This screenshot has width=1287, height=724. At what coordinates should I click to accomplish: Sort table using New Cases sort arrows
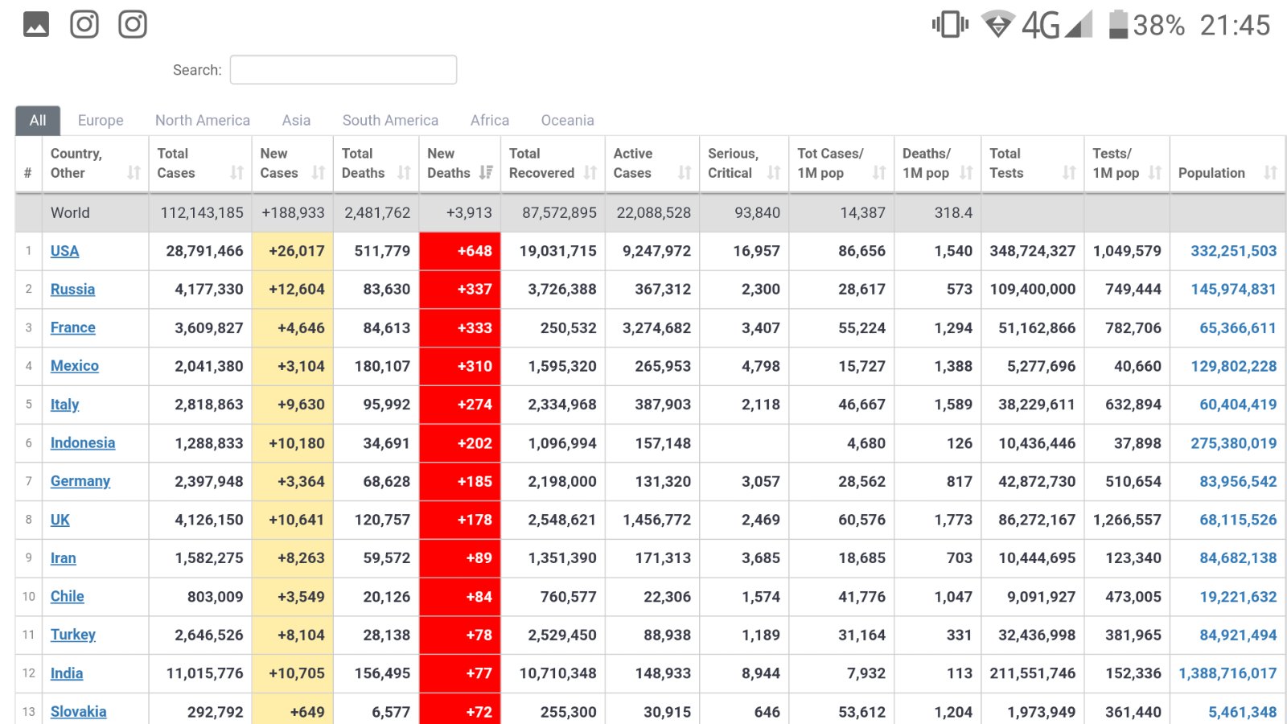tap(319, 172)
